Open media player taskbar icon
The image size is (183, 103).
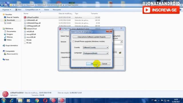click(x=28, y=100)
